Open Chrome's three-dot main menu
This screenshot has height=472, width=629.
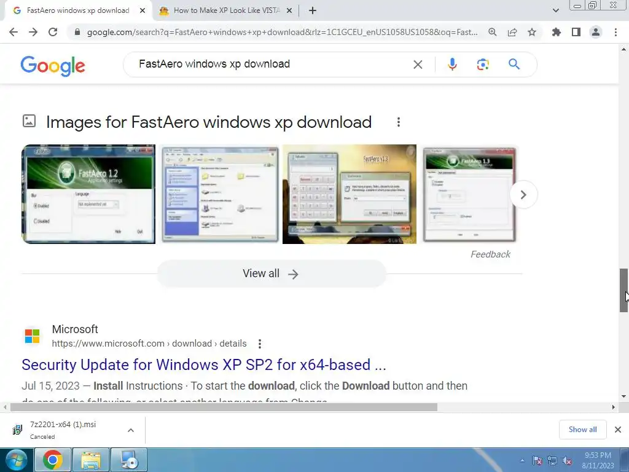pyautogui.click(x=615, y=32)
